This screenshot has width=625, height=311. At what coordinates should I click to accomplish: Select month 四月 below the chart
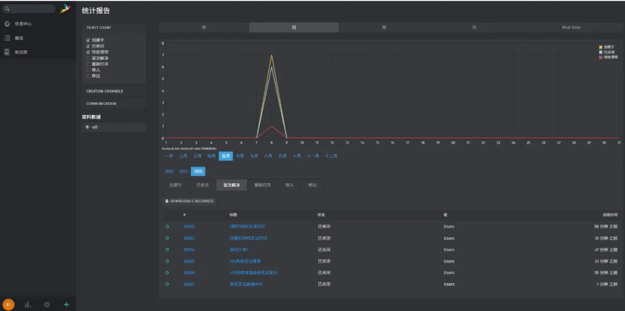pyautogui.click(x=211, y=156)
